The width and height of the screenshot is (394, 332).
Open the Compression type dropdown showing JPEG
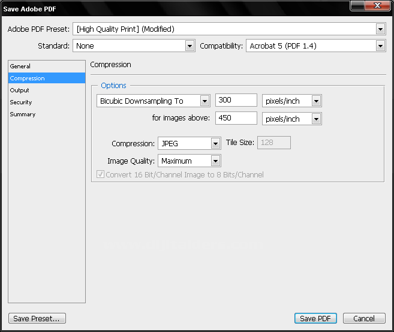pos(190,143)
